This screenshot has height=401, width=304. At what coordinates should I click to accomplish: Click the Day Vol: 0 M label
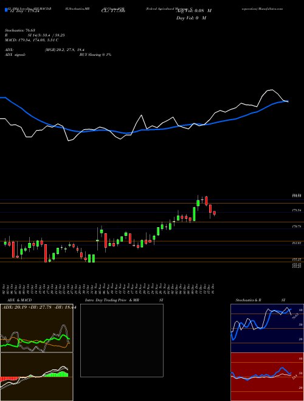(191, 18)
